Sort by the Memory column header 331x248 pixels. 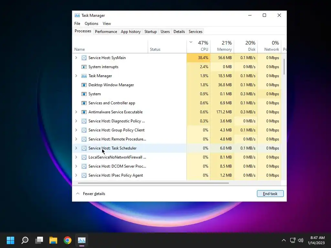coord(222,46)
